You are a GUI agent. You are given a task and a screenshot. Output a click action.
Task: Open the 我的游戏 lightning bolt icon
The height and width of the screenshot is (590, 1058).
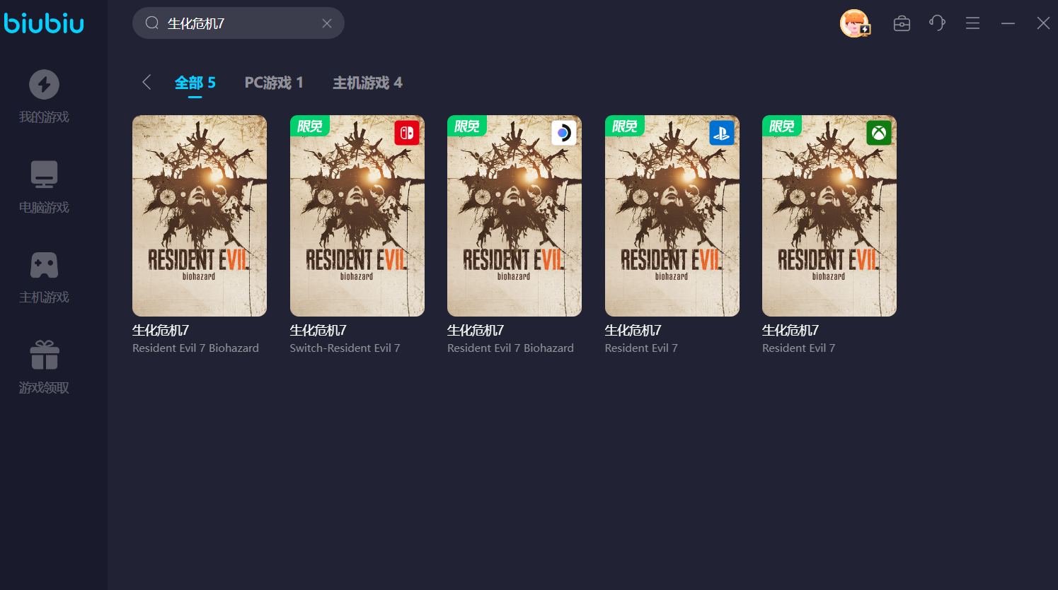pyautogui.click(x=44, y=85)
